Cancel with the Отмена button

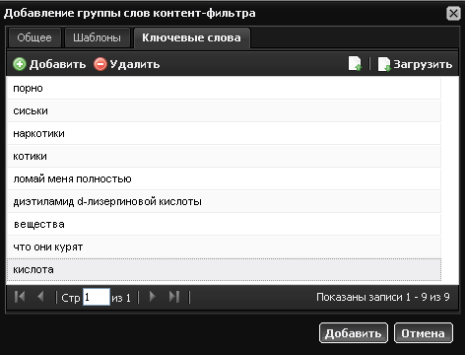[424, 333]
